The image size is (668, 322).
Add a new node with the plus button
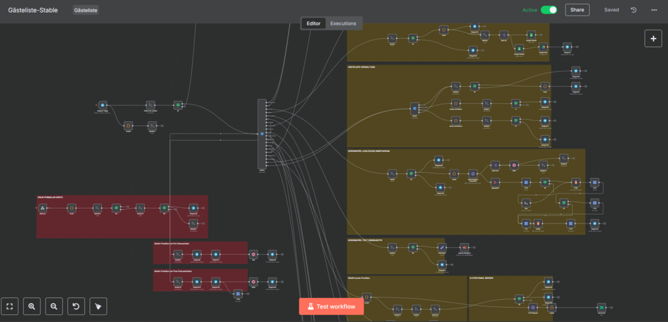tap(653, 38)
